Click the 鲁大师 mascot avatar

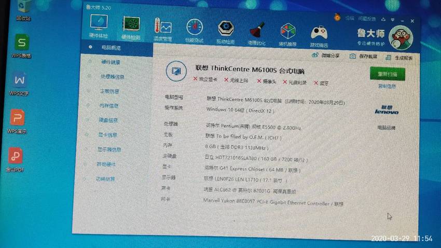pos(401,37)
